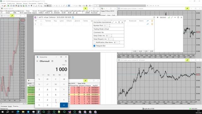Image resolution: width=202 pixels, height=114 pixels.
Task: Click the MS memory store button
Action: click(60, 75)
